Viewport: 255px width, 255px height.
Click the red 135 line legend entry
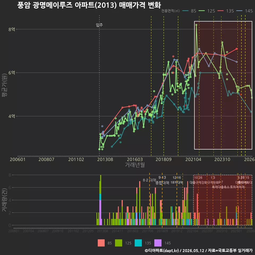[226, 11]
